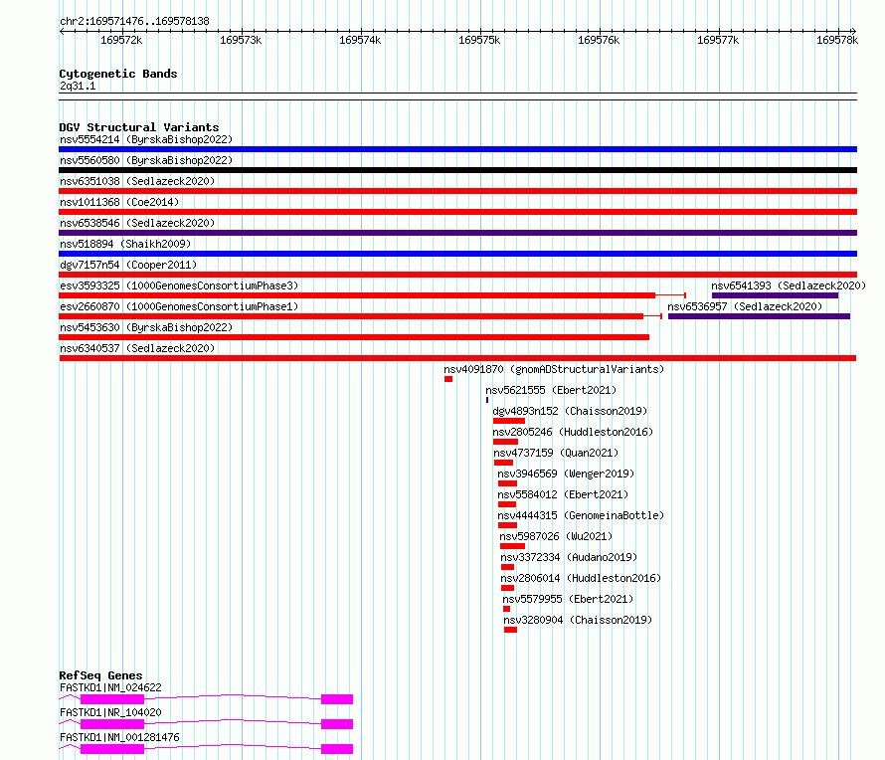
Task: Click the 2q31.1 cytogenetic band label
Action: point(78,86)
